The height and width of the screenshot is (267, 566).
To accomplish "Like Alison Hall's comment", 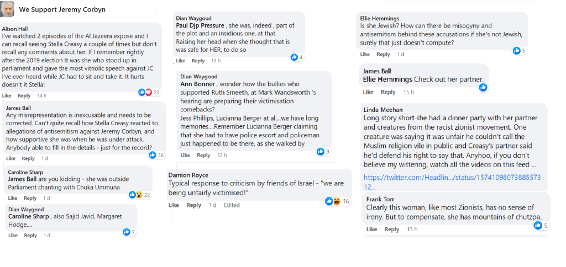I will tap(6, 95).
